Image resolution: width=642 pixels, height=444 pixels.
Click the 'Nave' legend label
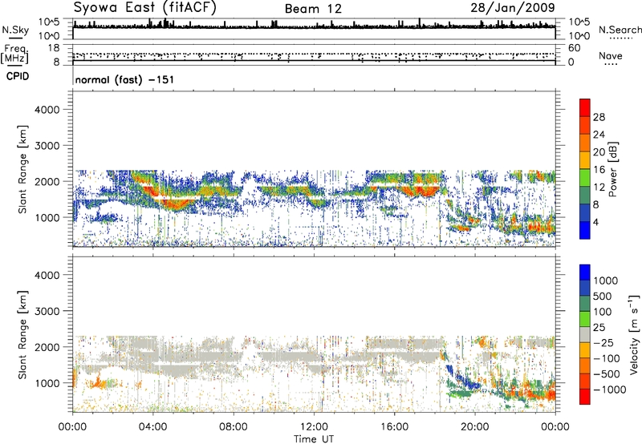(611, 56)
